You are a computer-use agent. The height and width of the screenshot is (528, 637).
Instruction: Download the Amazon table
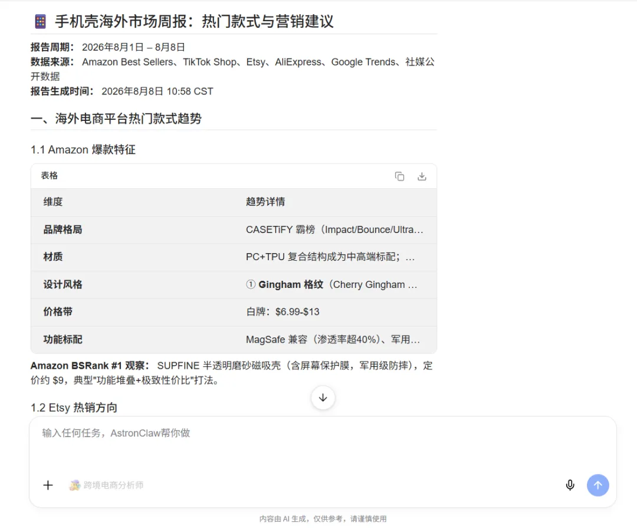pos(422,176)
